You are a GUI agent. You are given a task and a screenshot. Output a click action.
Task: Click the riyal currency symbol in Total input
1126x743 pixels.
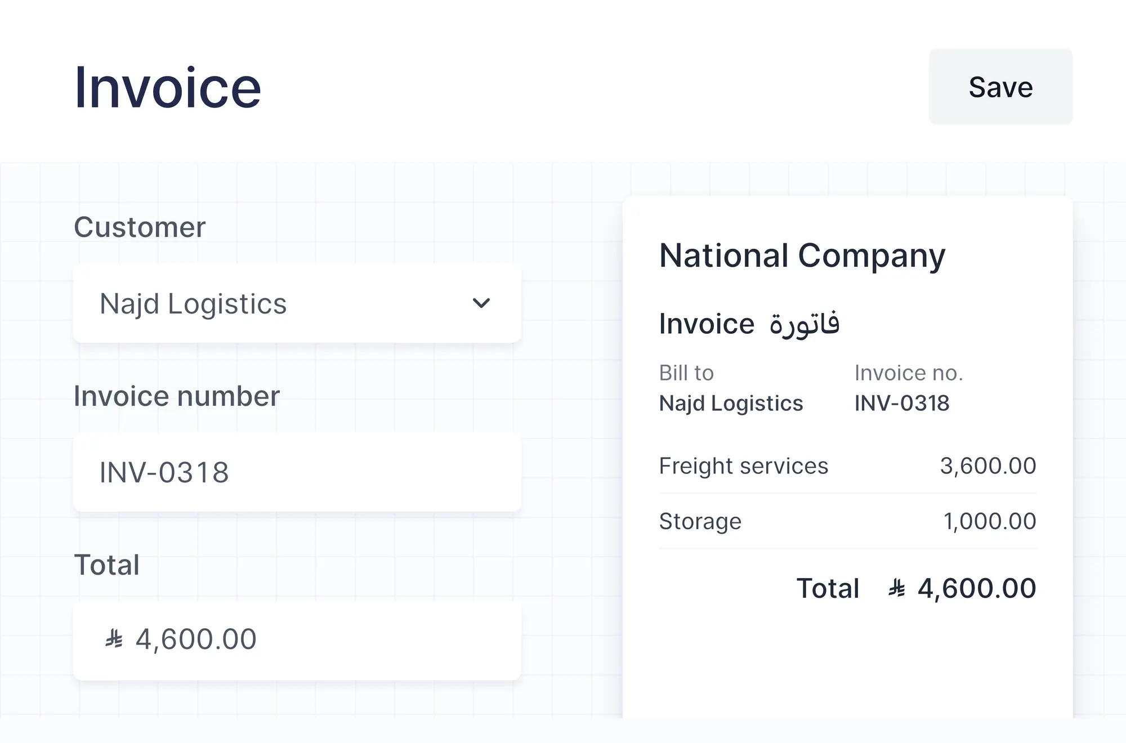114,639
